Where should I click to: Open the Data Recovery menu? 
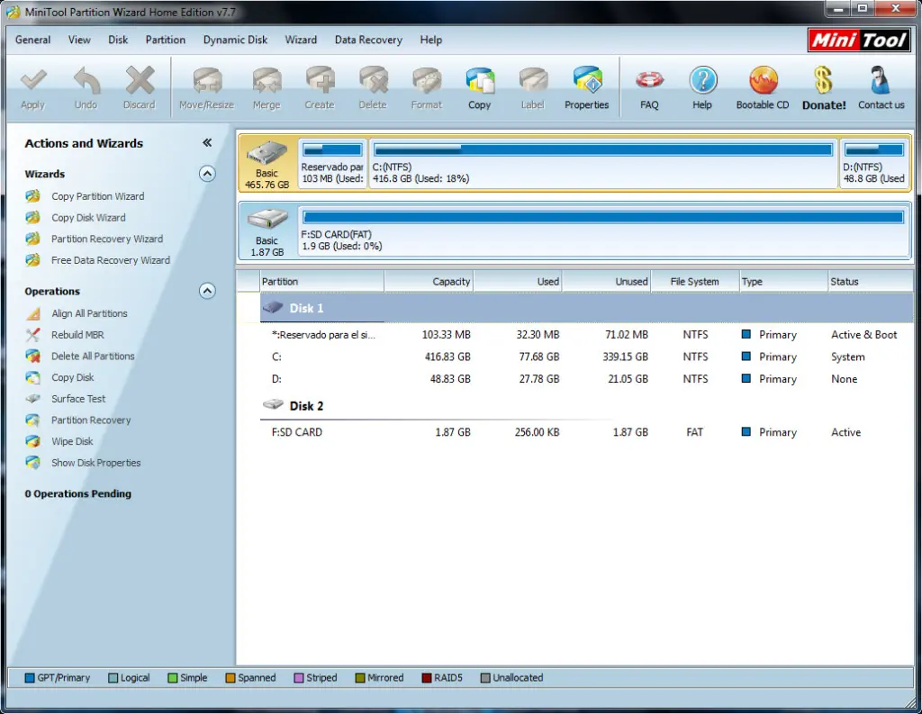pyautogui.click(x=368, y=40)
